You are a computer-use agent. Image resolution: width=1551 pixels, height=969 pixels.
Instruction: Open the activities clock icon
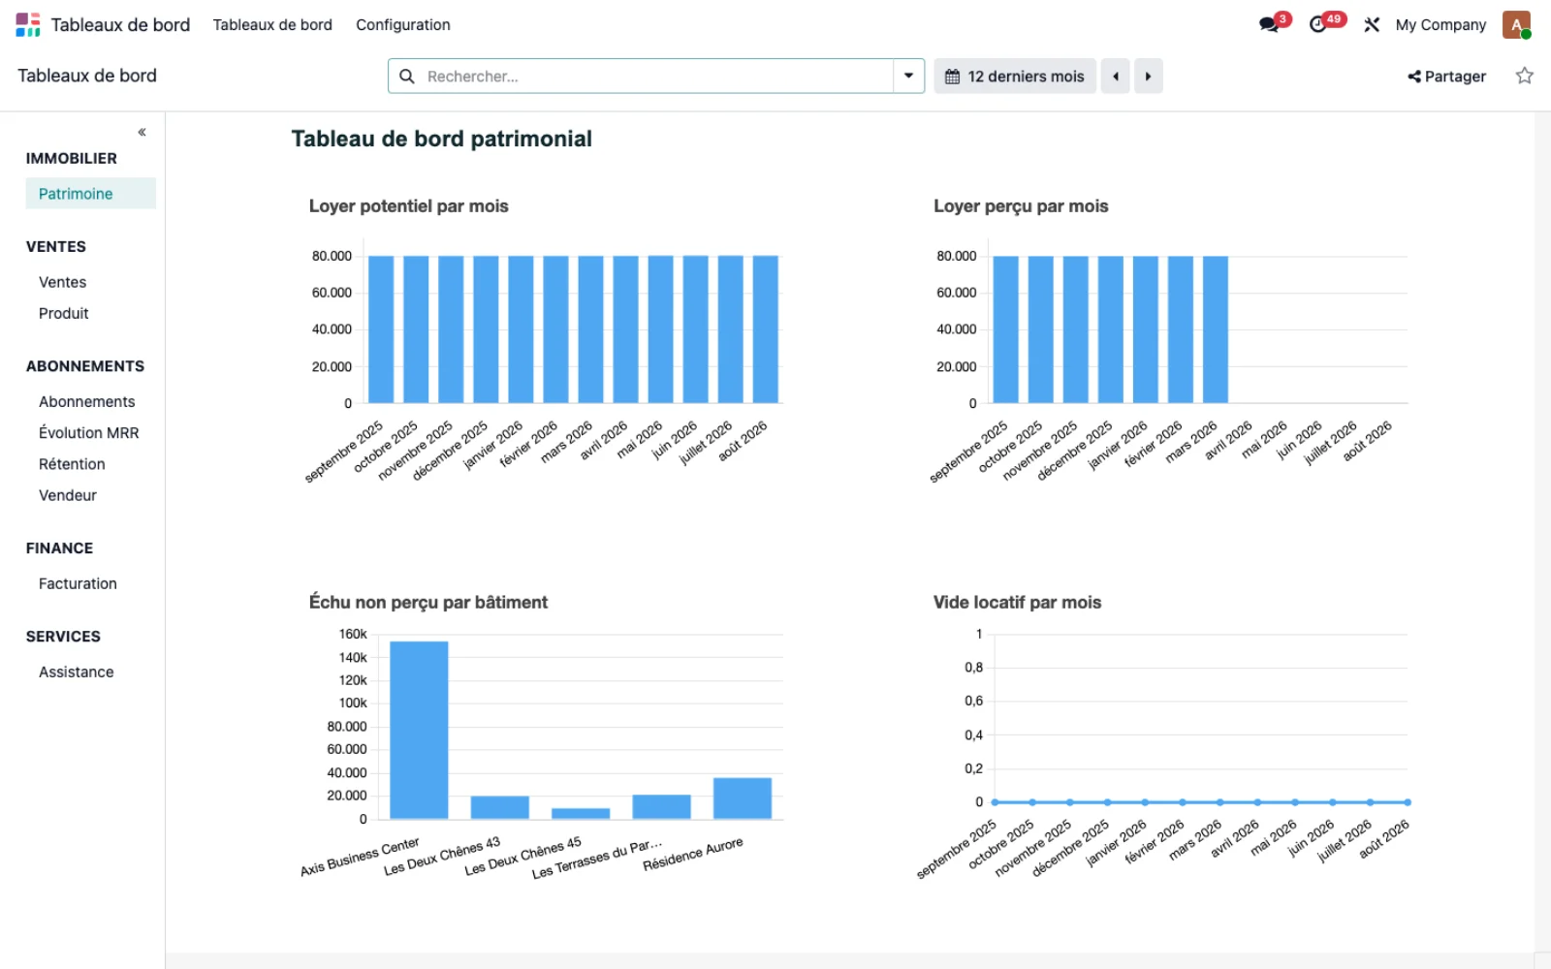(1318, 24)
